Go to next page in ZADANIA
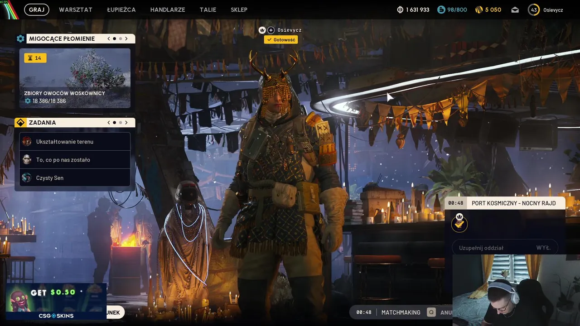The image size is (580, 326). pyautogui.click(x=126, y=122)
